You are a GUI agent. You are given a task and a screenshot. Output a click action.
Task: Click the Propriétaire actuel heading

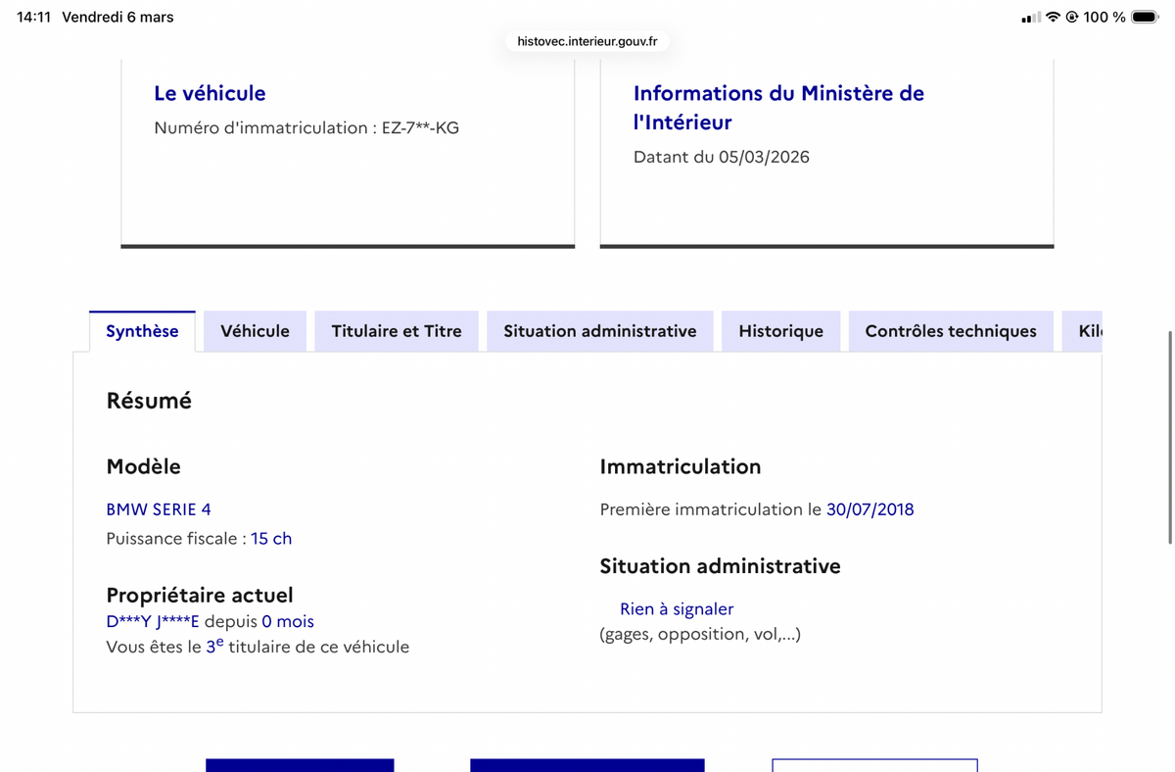(x=200, y=595)
